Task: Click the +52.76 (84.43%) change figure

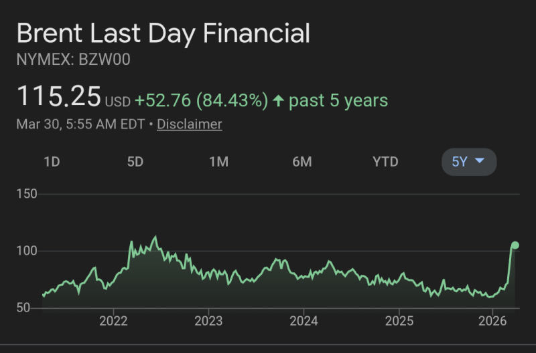Action: 201,101
